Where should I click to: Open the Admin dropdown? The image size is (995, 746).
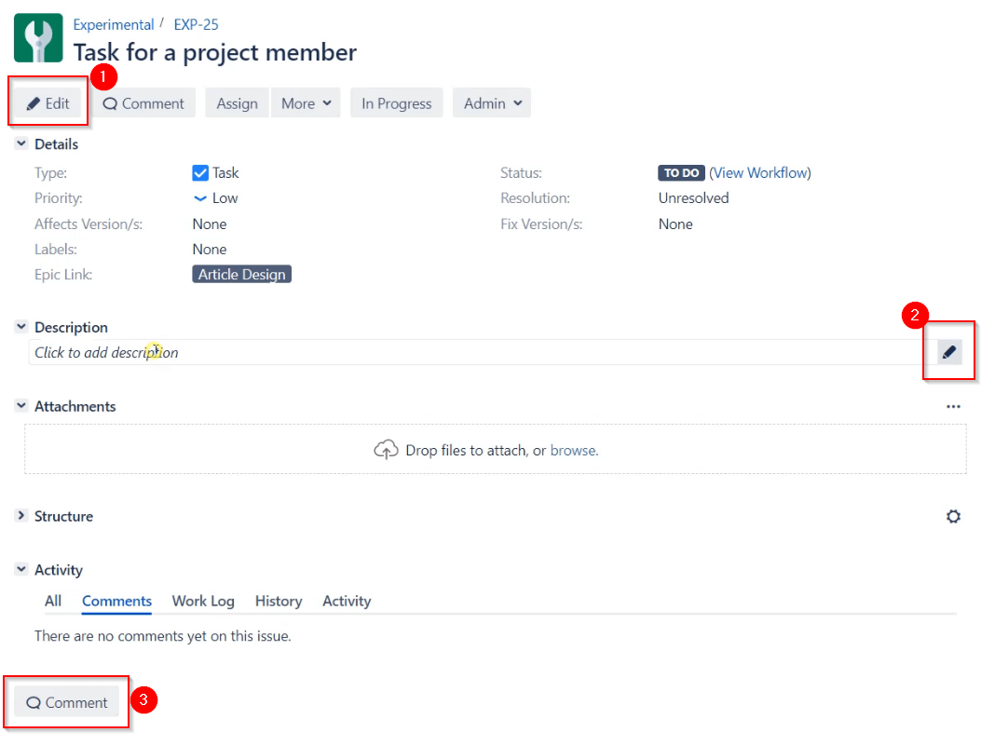pos(491,102)
